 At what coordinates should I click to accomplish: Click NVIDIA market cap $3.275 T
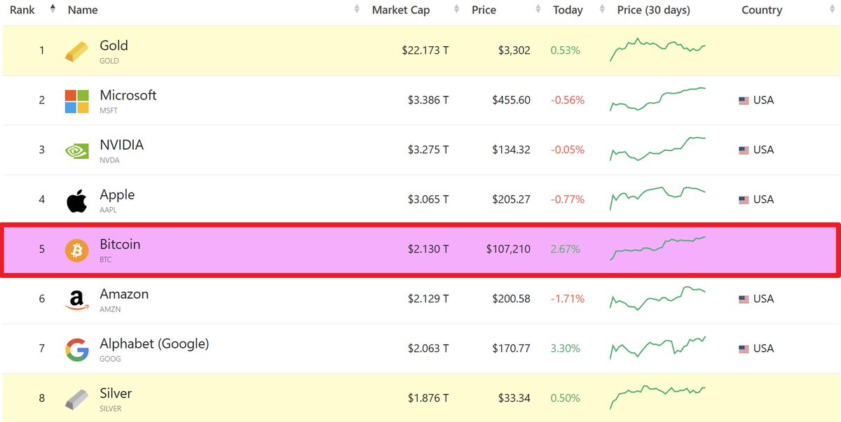pos(428,150)
